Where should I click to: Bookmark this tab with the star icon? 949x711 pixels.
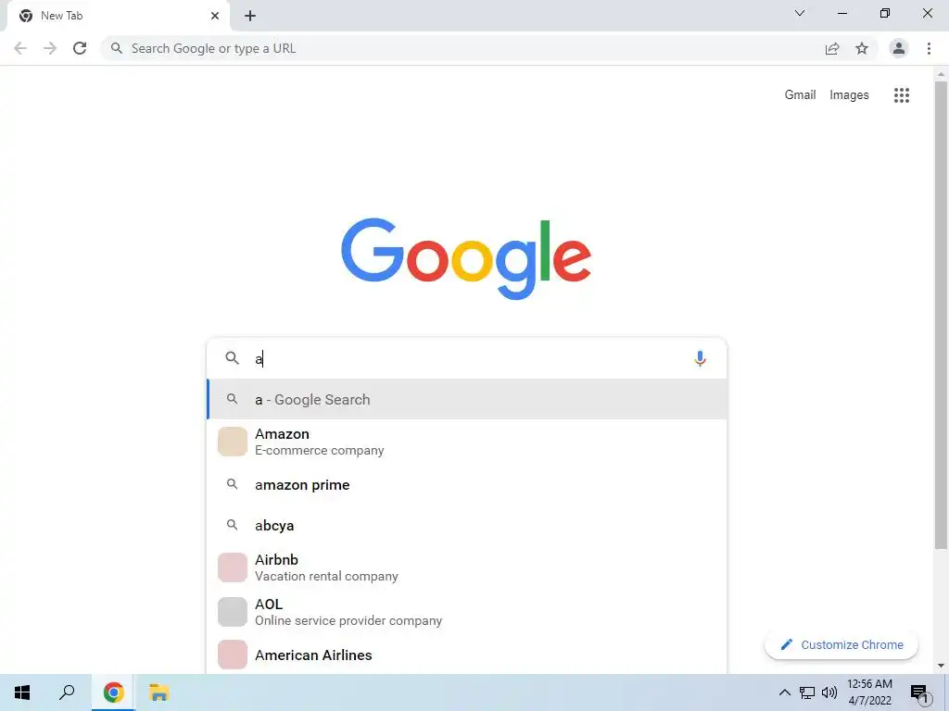tap(862, 48)
